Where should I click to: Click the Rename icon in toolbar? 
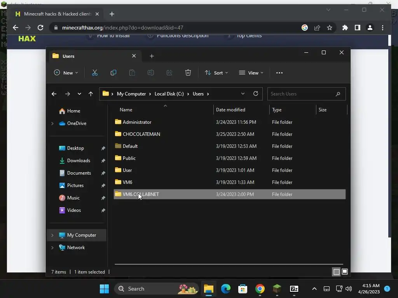click(x=151, y=73)
